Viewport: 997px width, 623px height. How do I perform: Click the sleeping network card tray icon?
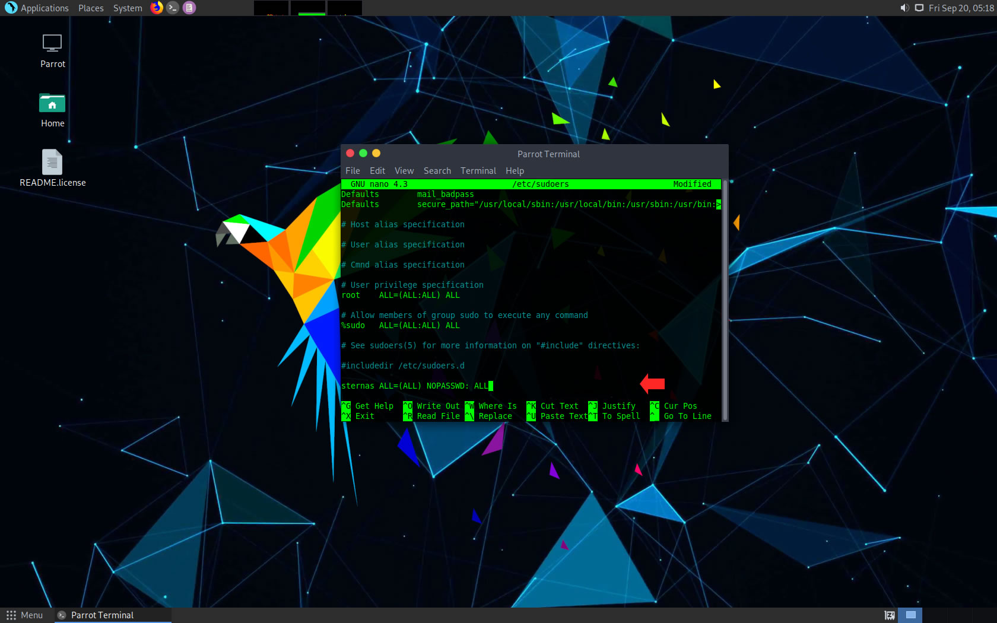pos(890,615)
